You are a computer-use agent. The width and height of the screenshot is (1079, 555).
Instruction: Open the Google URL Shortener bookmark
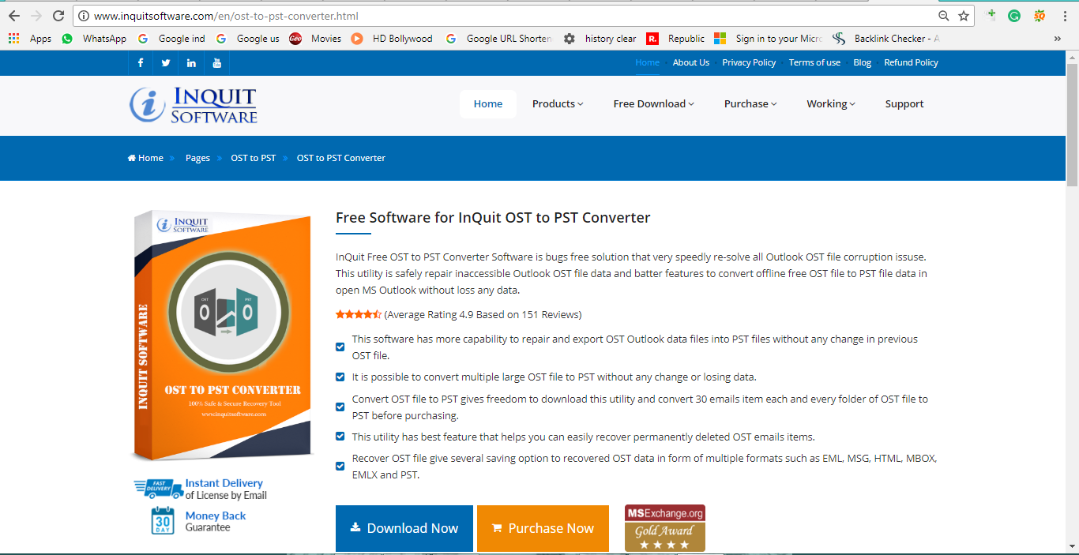pyautogui.click(x=498, y=38)
